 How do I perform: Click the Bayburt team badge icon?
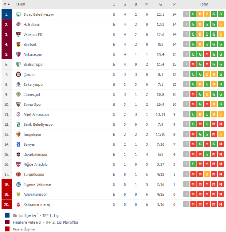pyautogui.click(x=18, y=44)
